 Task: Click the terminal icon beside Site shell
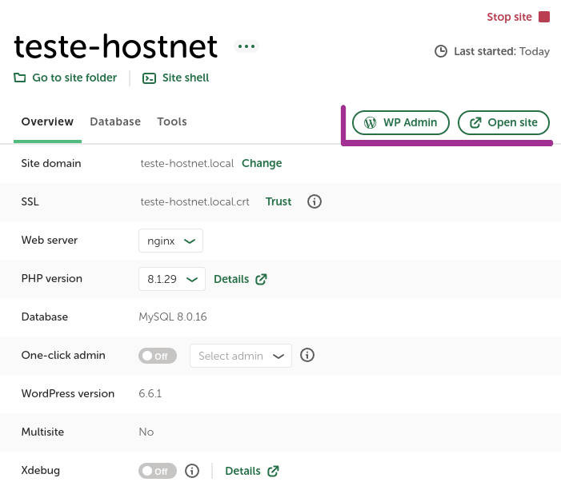point(149,78)
